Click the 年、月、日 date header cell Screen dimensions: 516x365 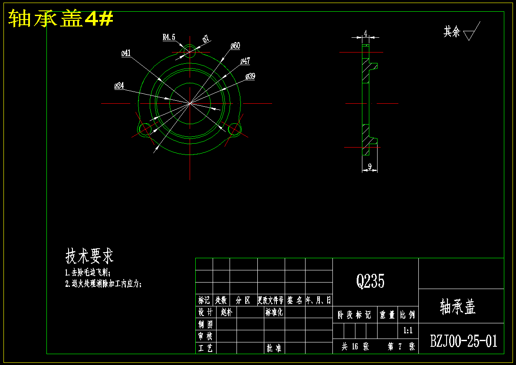click(x=319, y=300)
